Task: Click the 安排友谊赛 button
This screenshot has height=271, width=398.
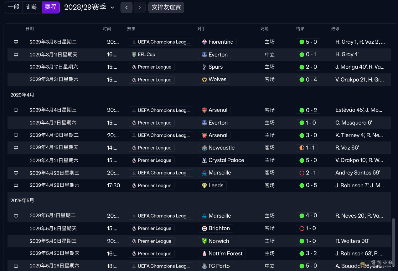Action: [166, 7]
